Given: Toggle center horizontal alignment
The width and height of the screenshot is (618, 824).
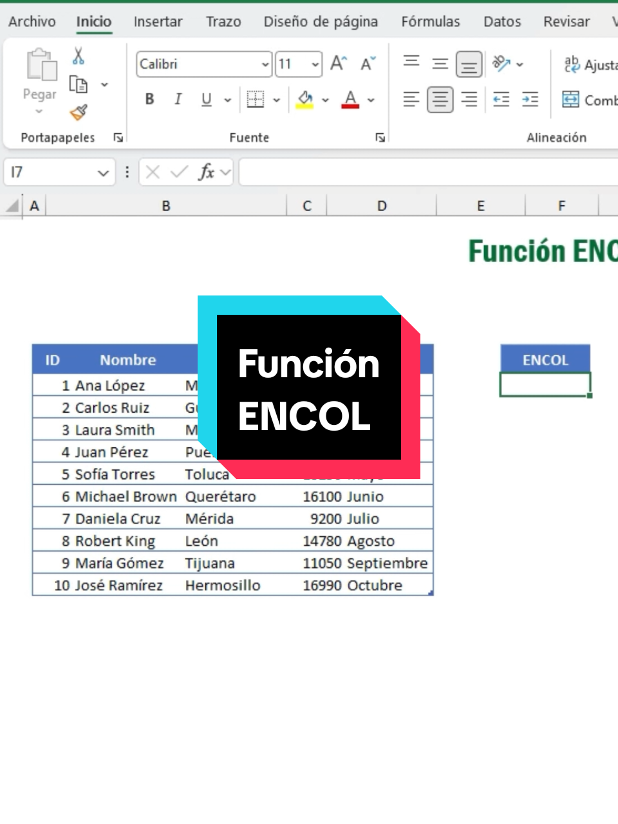Looking at the screenshot, I should [x=440, y=100].
